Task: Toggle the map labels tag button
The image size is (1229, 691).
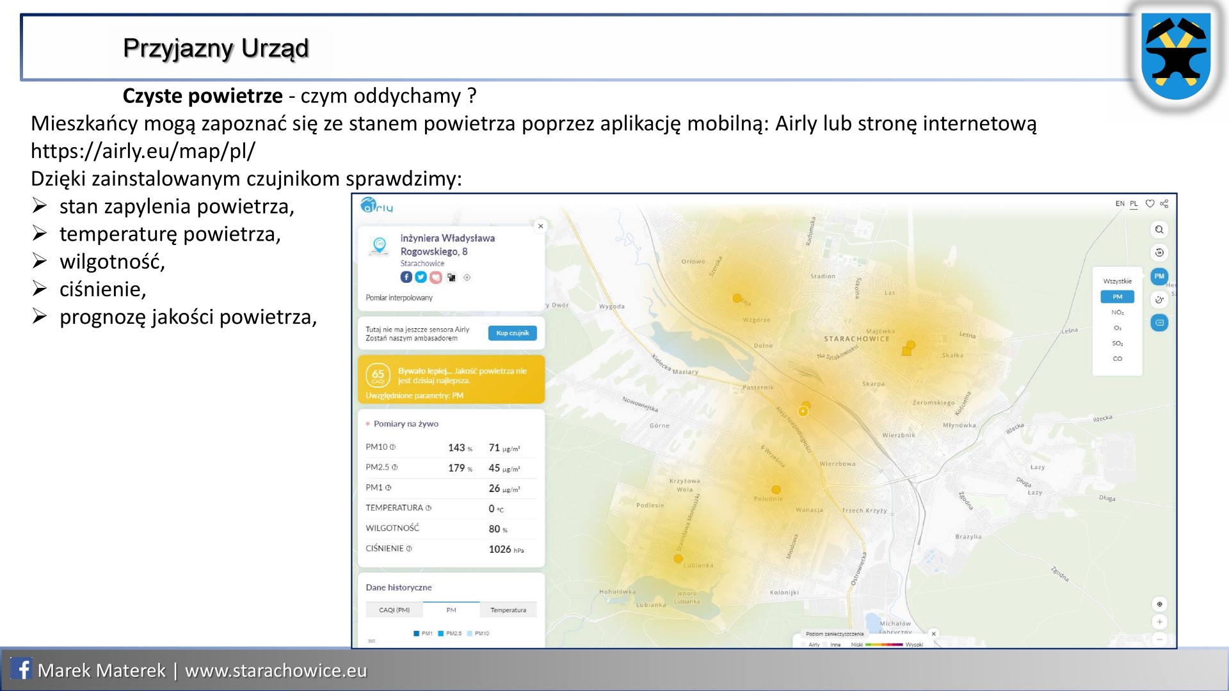Action: pos(1159,322)
